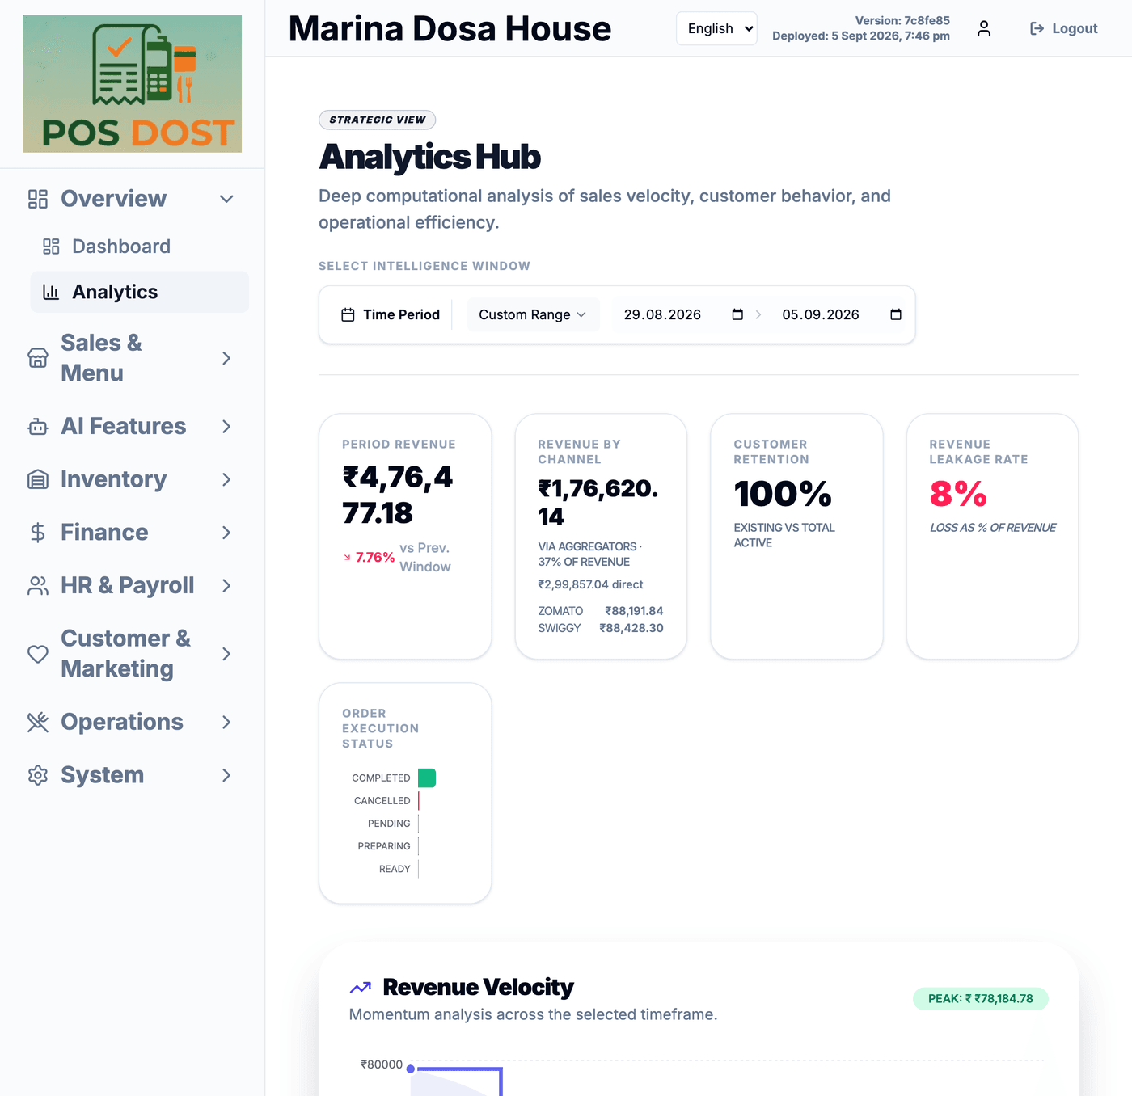Viewport: 1132px width, 1096px height.
Task: Click the Operations utensils icon
Action: coord(38,722)
